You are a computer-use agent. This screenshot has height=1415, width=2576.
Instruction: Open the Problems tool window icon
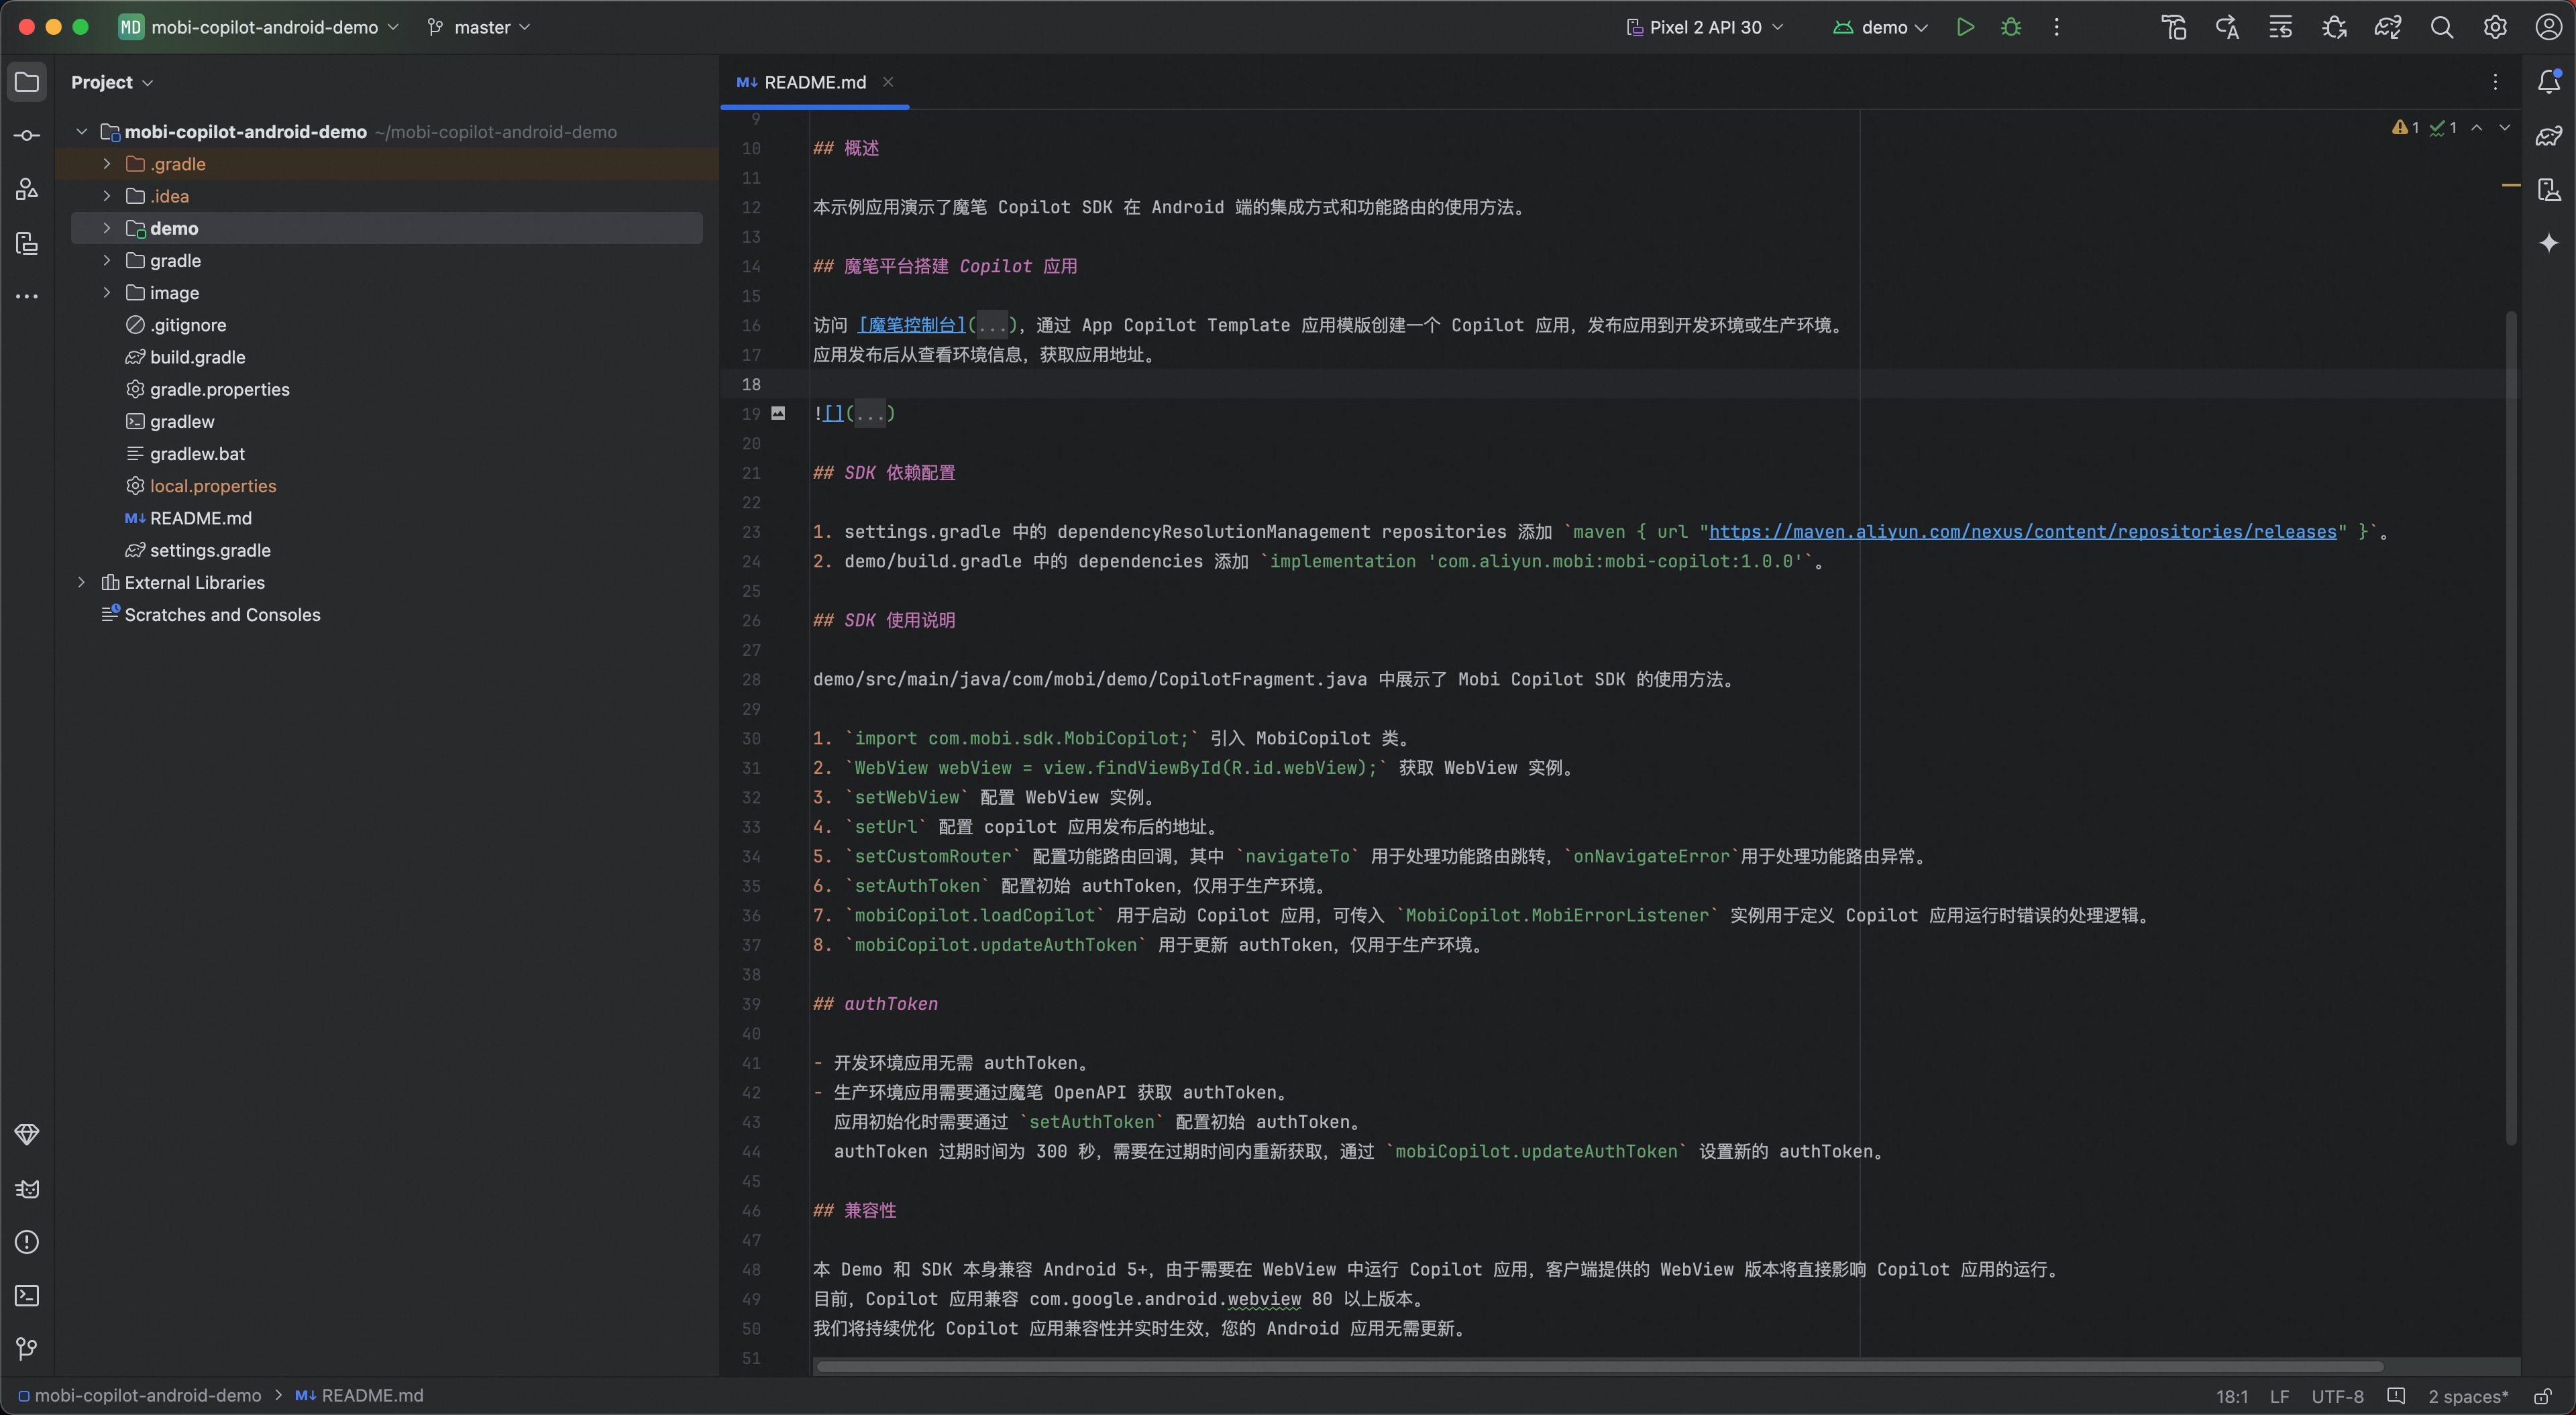(27, 1242)
